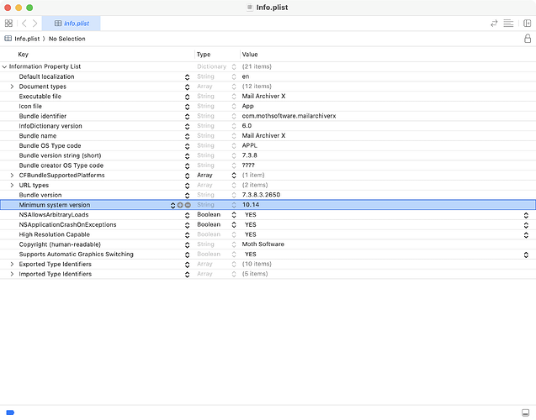
Task: Open key stepper for Bundle name
Action: coord(187,136)
